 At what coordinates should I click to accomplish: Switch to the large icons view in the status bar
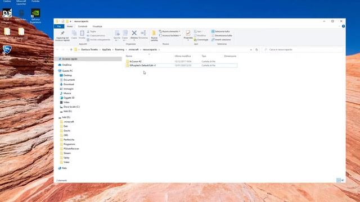tap(343, 181)
